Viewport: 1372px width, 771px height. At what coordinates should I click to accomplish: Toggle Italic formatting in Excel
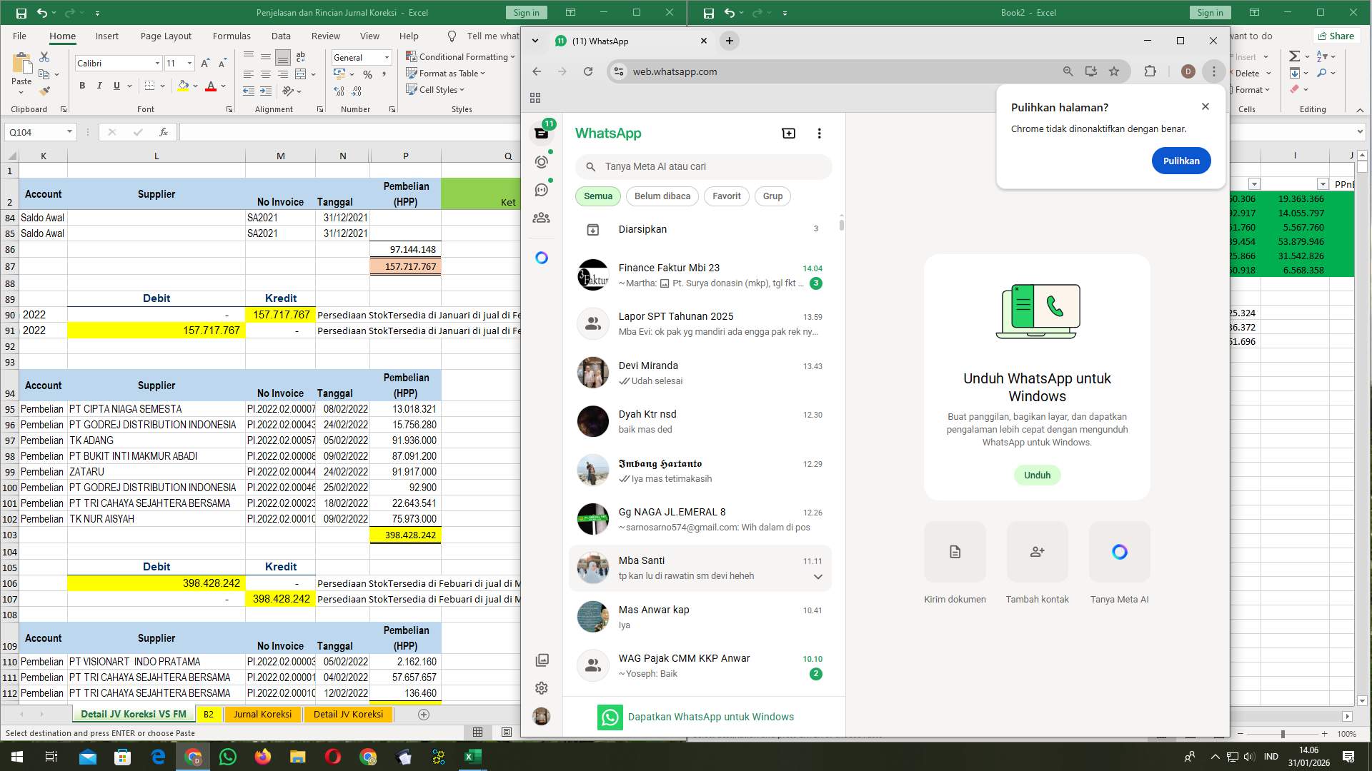pyautogui.click(x=99, y=86)
